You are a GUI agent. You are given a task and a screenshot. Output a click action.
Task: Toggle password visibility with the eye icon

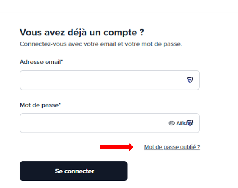(172, 123)
